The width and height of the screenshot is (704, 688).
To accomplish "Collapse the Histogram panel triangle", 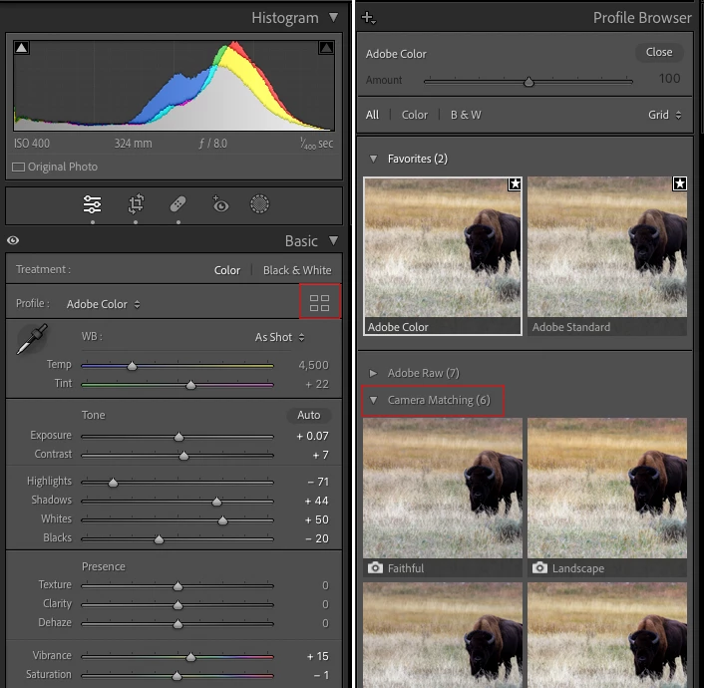I will [x=333, y=17].
